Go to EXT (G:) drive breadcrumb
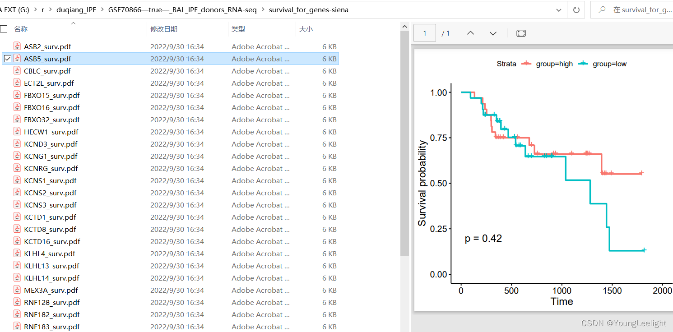This screenshot has height=332, width=673. pyautogui.click(x=15, y=9)
